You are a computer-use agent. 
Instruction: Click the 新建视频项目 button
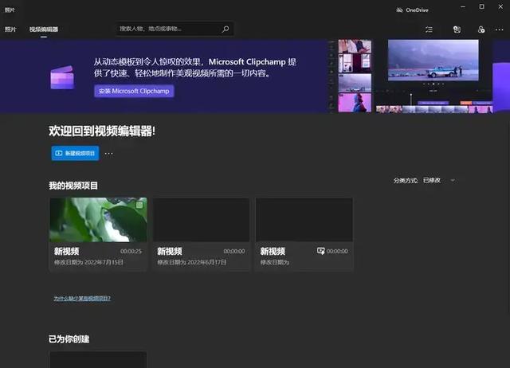click(75, 153)
